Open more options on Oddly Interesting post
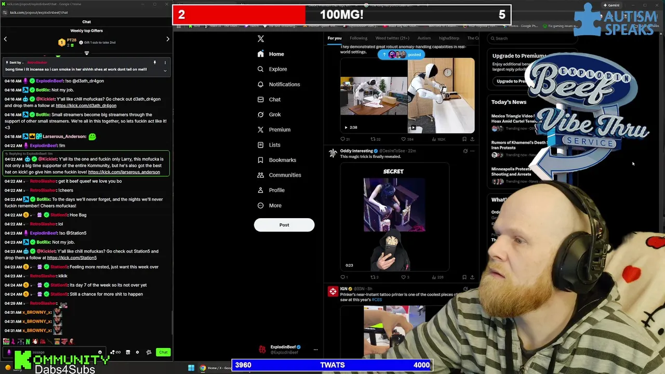The width and height of the screenshot is (665, 374). 472,151
